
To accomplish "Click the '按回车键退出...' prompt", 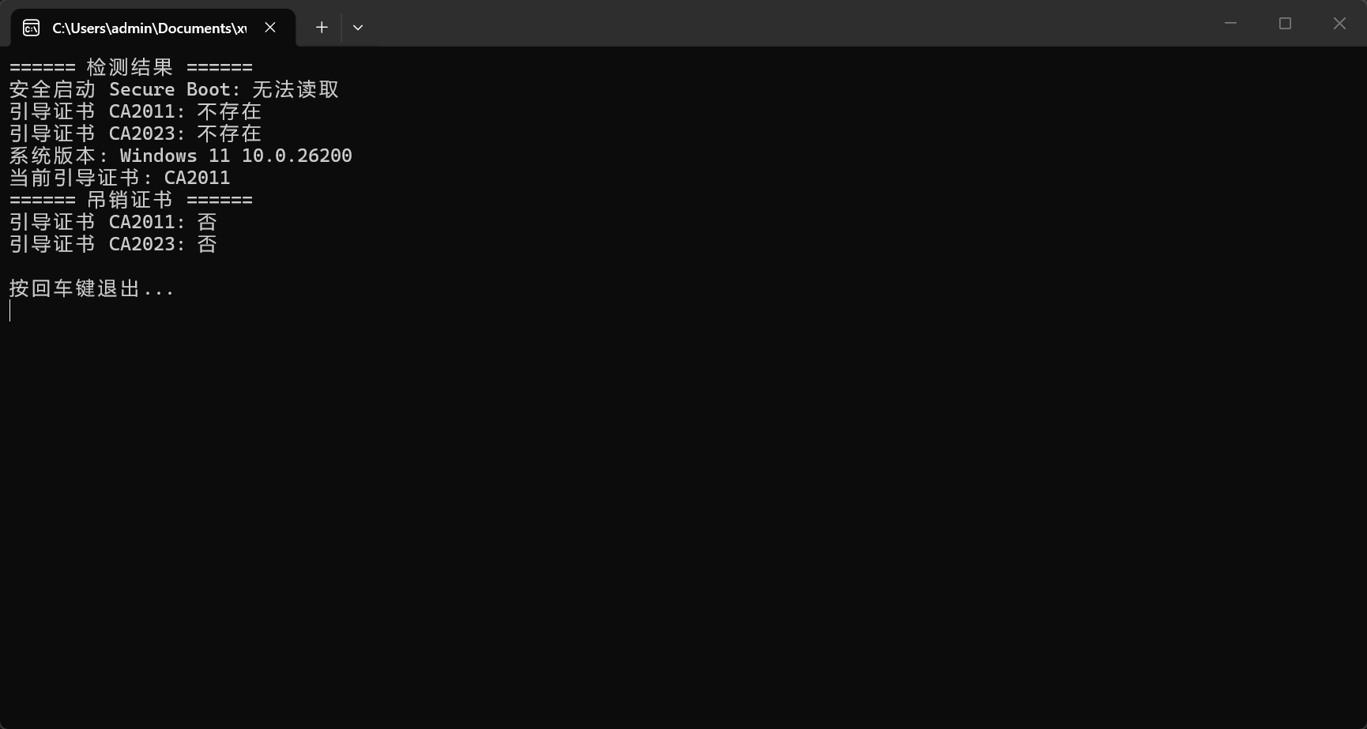I will click(x=92, y=288).
